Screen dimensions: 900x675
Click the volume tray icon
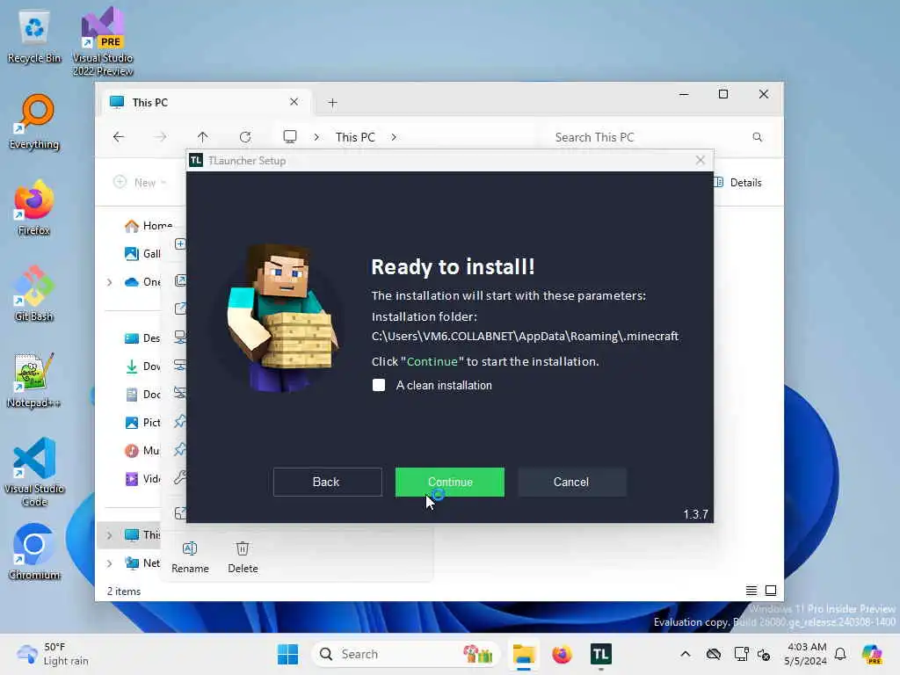764,654
